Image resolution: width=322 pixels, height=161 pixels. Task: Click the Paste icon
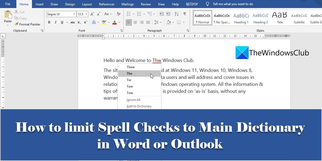point(8,14)
